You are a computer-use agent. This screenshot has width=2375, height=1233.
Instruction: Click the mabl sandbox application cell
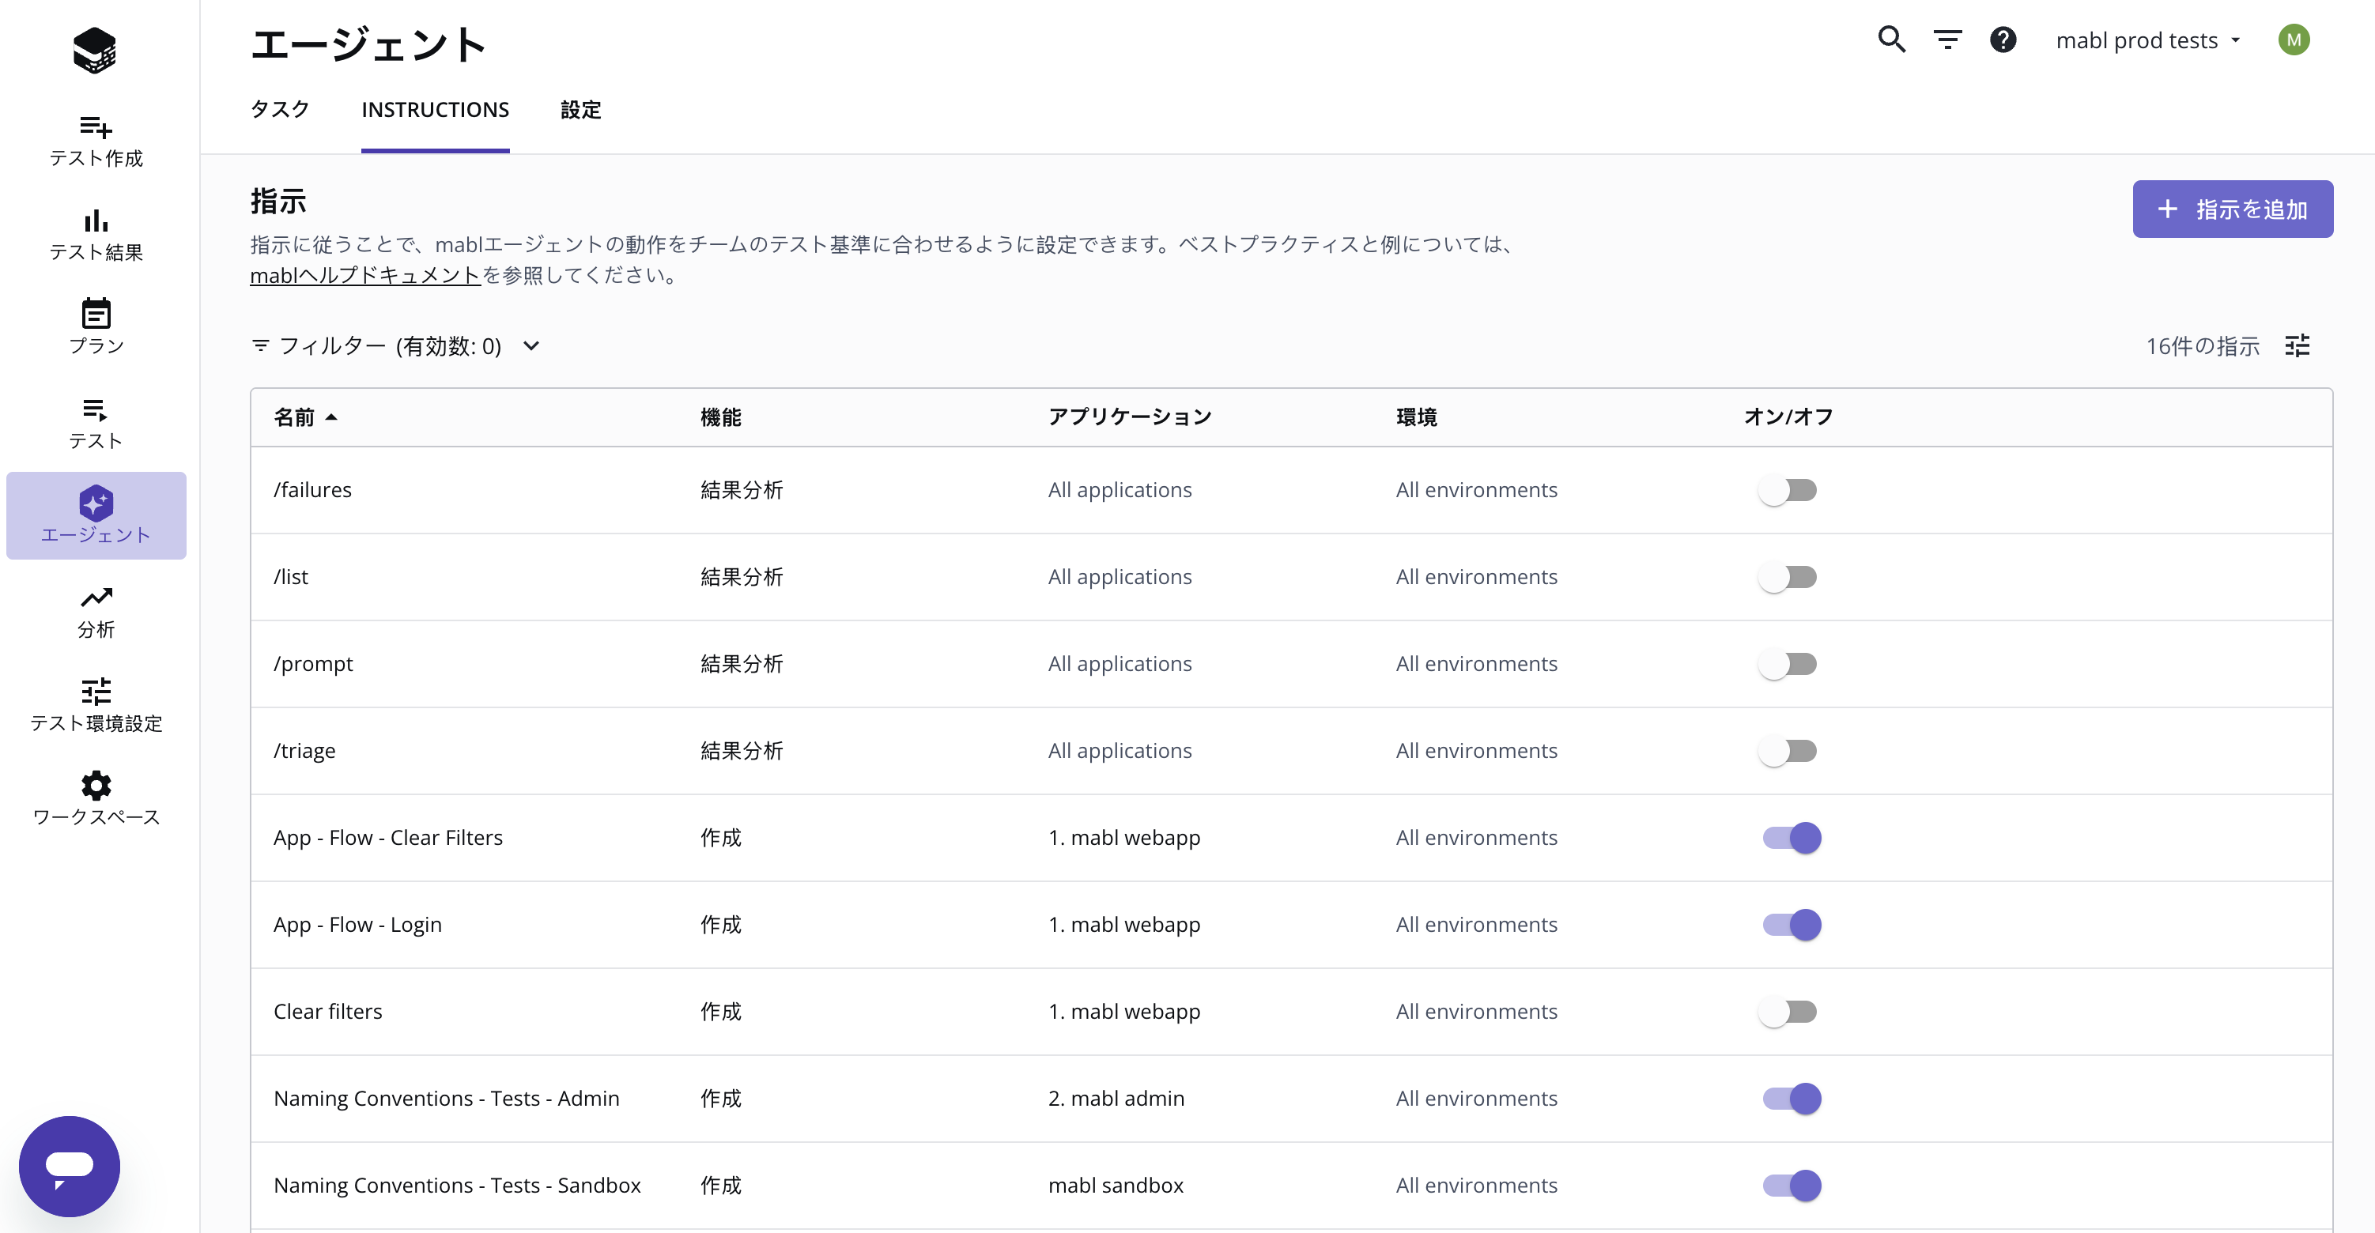click(x=1116, y=1185)
